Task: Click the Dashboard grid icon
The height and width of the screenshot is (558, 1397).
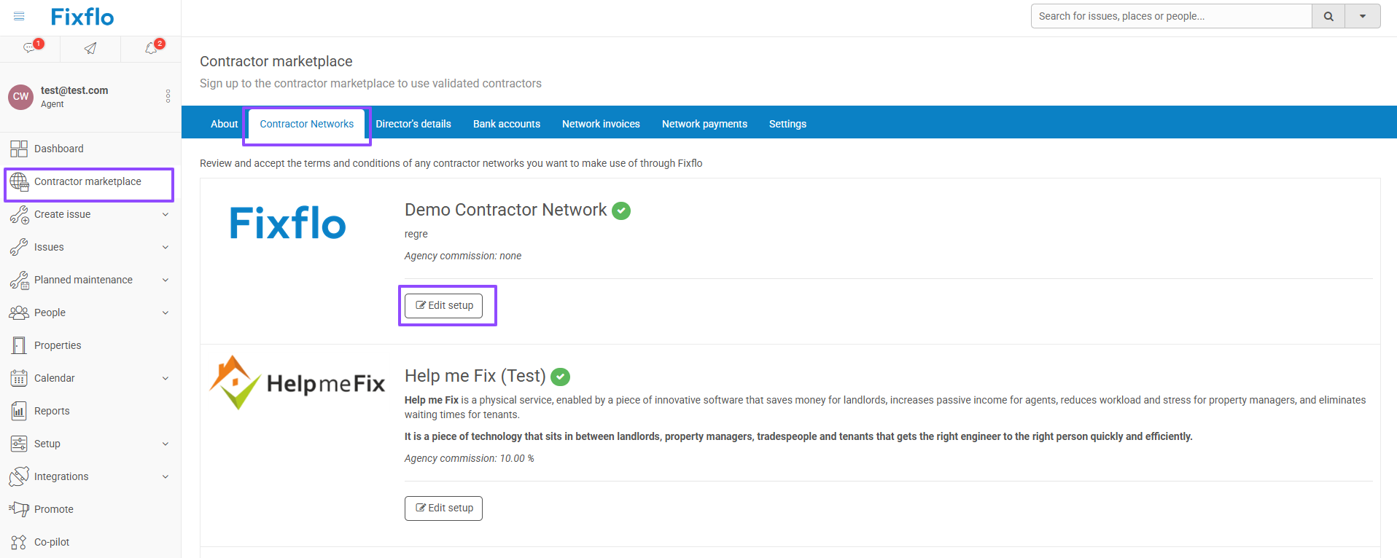Action: click(19, 149)
